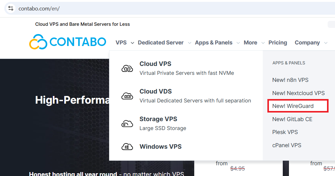Expand the Dedicated Server chevron
Screen dimensions: 335x176
(190, 43)
